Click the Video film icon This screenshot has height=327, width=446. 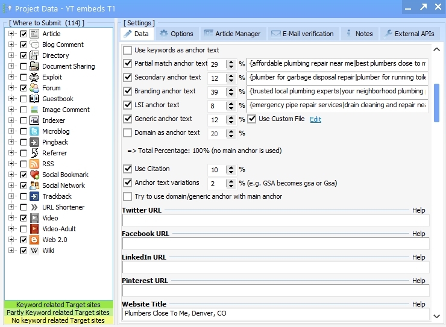point(34,218)
